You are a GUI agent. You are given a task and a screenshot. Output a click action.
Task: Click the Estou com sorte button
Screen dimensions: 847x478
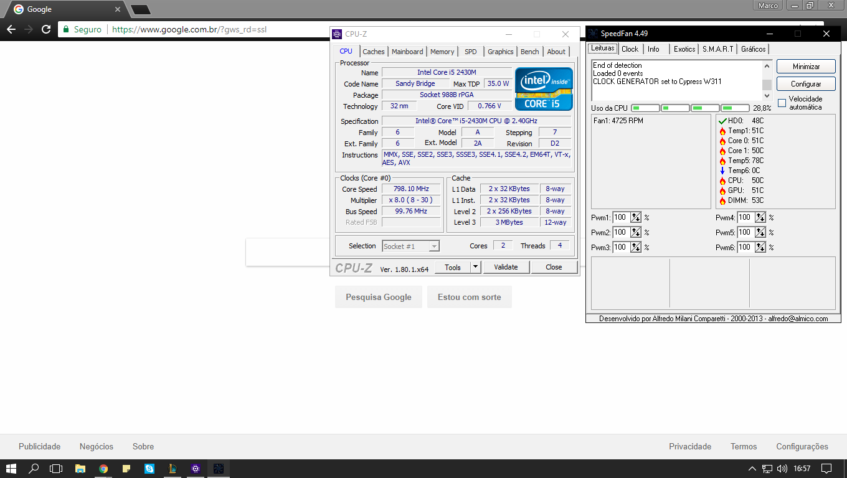click(x=470, y=297)
